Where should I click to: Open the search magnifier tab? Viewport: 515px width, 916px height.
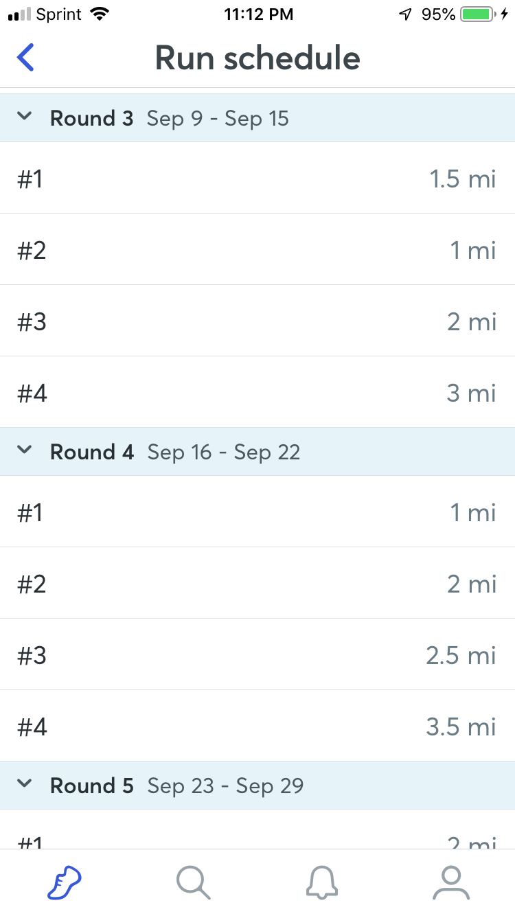click(x=193, y=882)
